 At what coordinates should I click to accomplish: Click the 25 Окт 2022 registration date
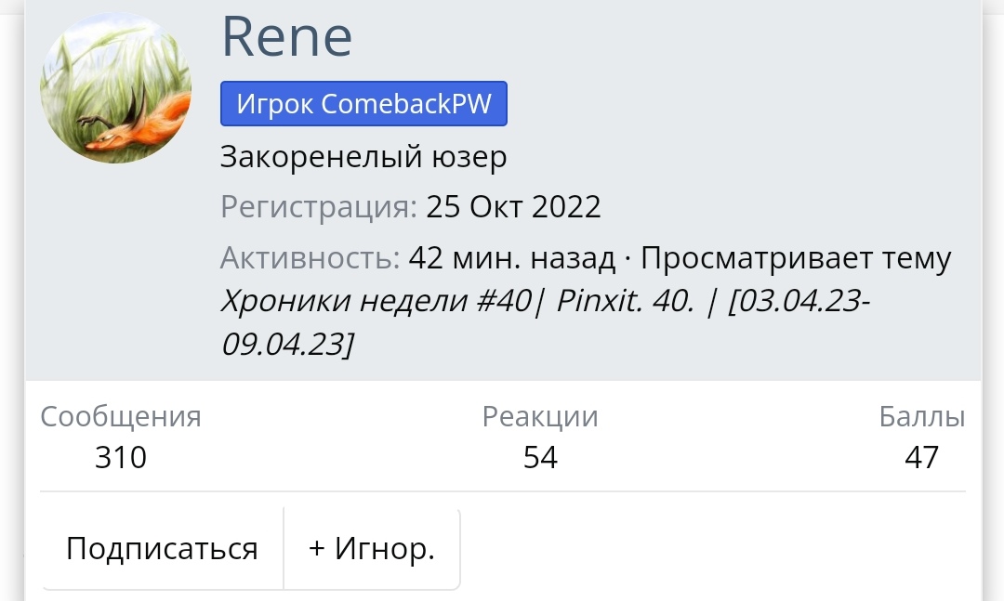tap(513, 206)
